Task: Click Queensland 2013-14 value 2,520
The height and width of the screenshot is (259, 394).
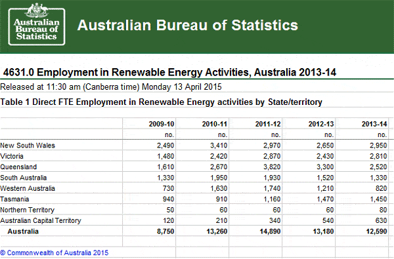Action: (378, 167)
